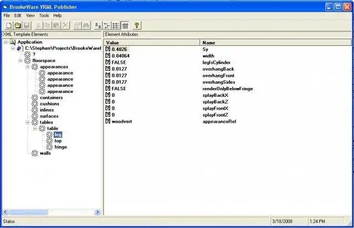Select the walls tree item
This screenshot has width=354, height=228.
coord(45,153)
